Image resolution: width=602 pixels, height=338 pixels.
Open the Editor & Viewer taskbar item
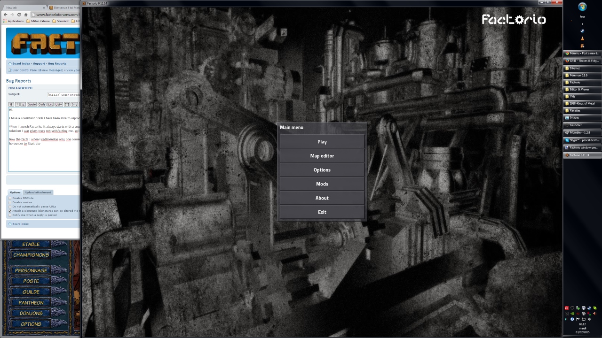pyautogui.click(x=582, y=89)
